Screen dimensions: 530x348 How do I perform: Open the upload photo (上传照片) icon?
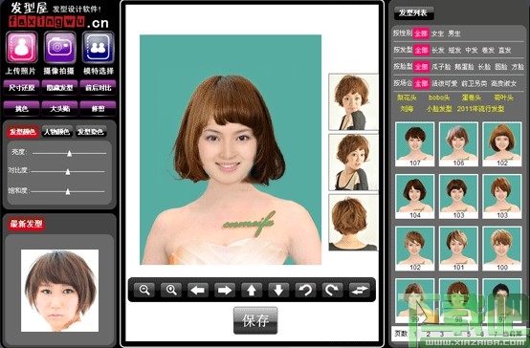22,47
